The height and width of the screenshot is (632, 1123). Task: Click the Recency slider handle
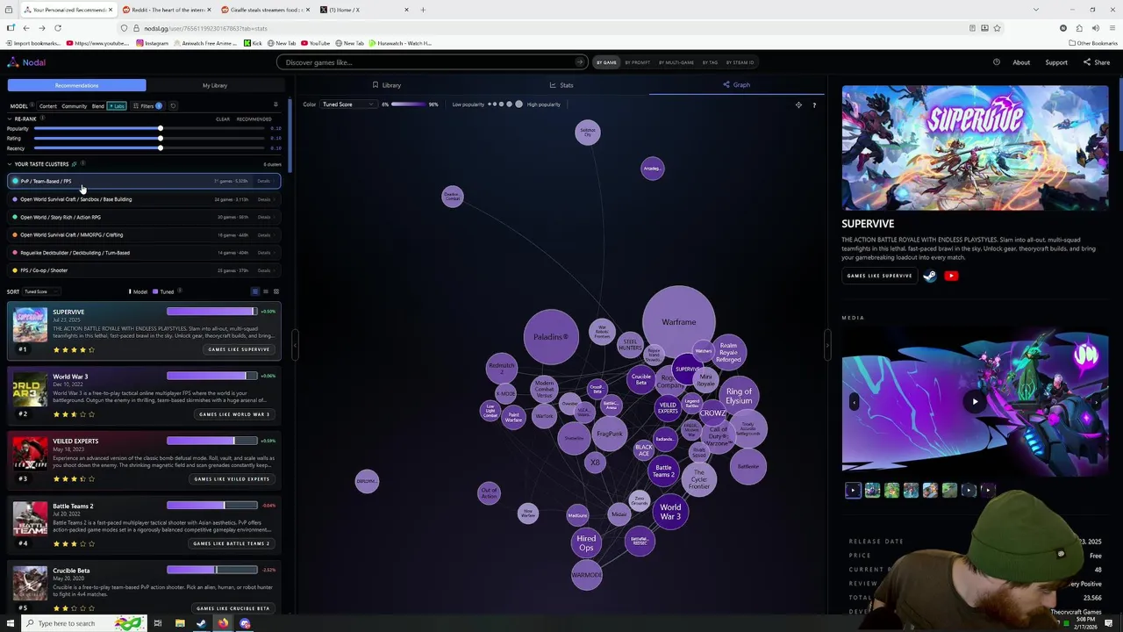point(161,147)
